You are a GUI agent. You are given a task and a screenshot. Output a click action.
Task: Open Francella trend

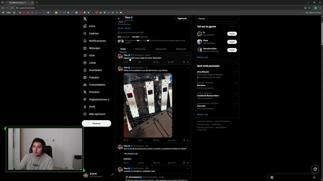tap(201, 106)
